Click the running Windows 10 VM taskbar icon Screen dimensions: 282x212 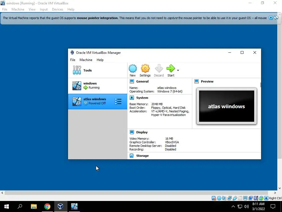[74, 206]
